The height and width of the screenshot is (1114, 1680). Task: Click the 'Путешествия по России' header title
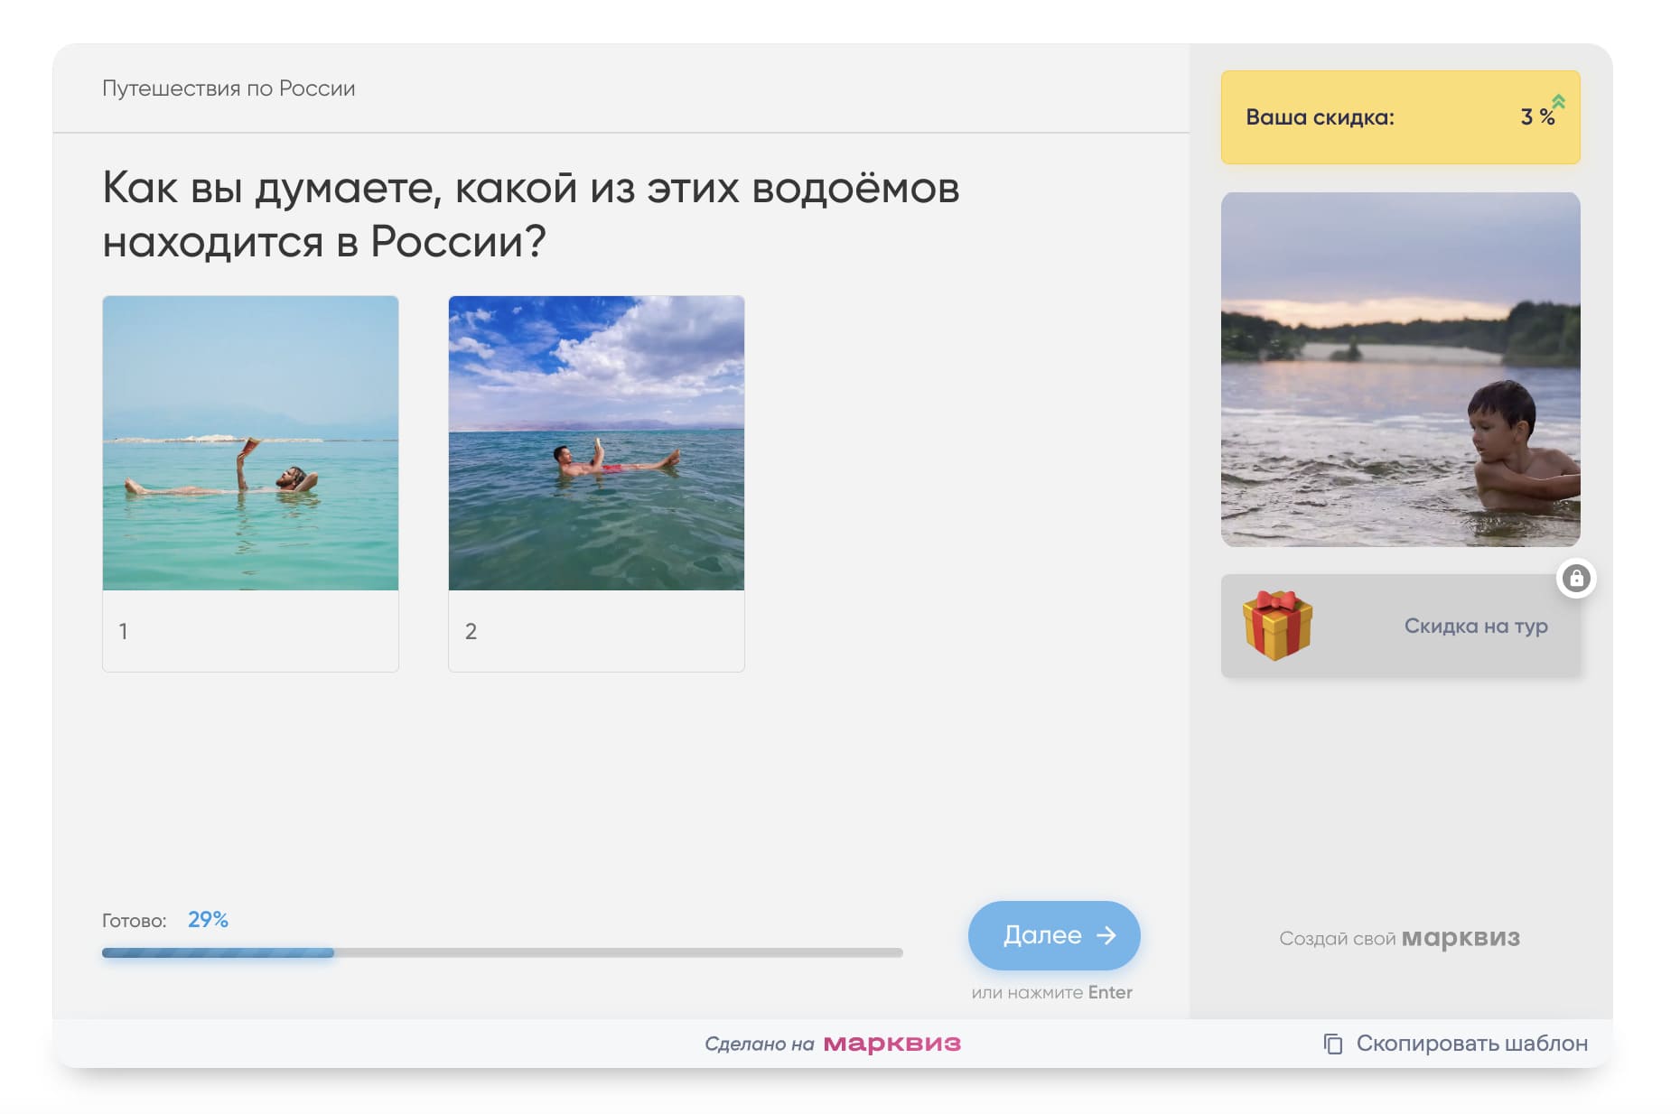pyautogui.click(x=228, y=88)
